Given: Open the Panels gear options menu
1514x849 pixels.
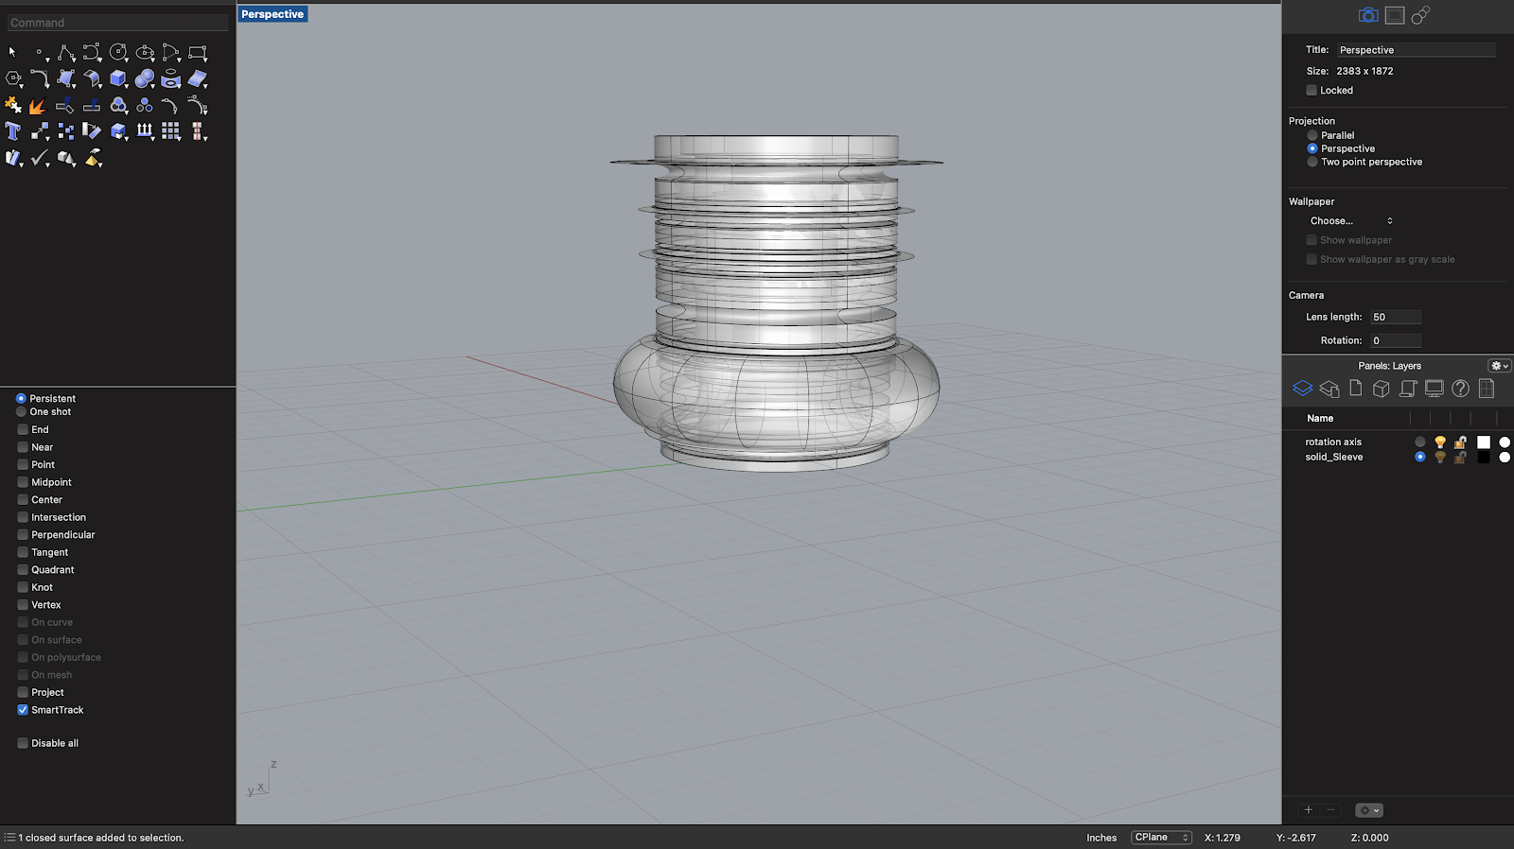Looking at the screenshot, I should tap(1500, 366).
